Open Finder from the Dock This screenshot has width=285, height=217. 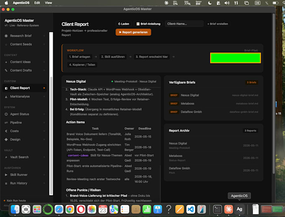click(x=15, y=209)
